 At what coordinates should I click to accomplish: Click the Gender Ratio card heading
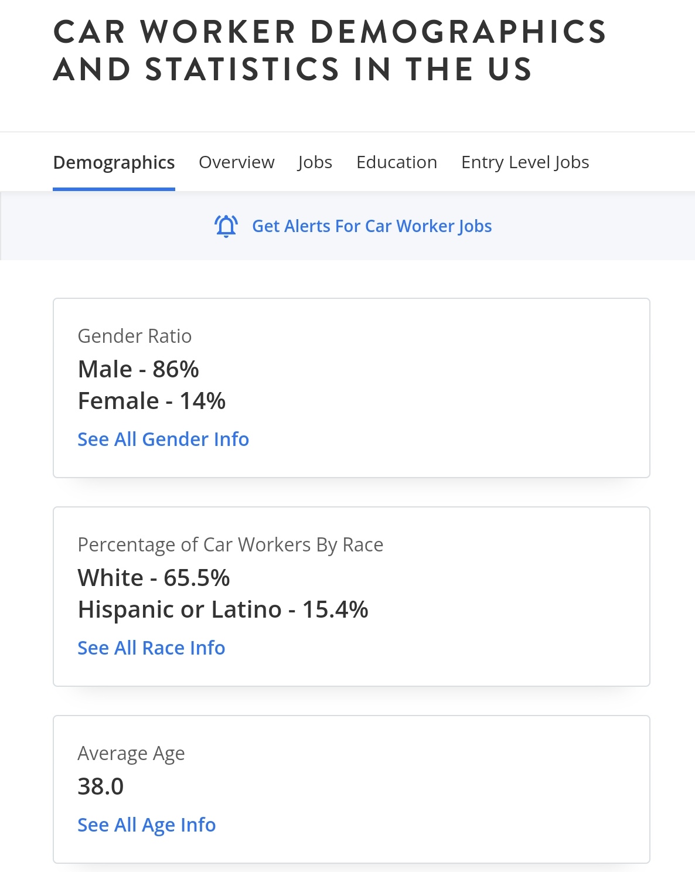[135, 336]
